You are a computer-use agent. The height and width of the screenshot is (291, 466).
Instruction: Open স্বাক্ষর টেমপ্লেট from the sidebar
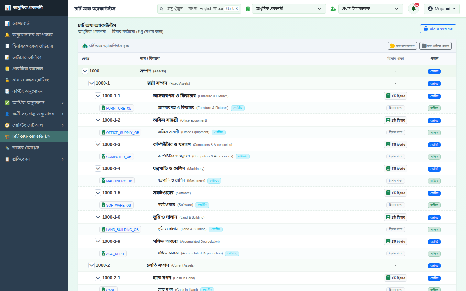[x=34, y=148]
